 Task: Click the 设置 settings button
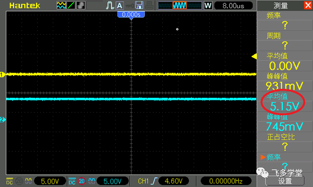285,181
